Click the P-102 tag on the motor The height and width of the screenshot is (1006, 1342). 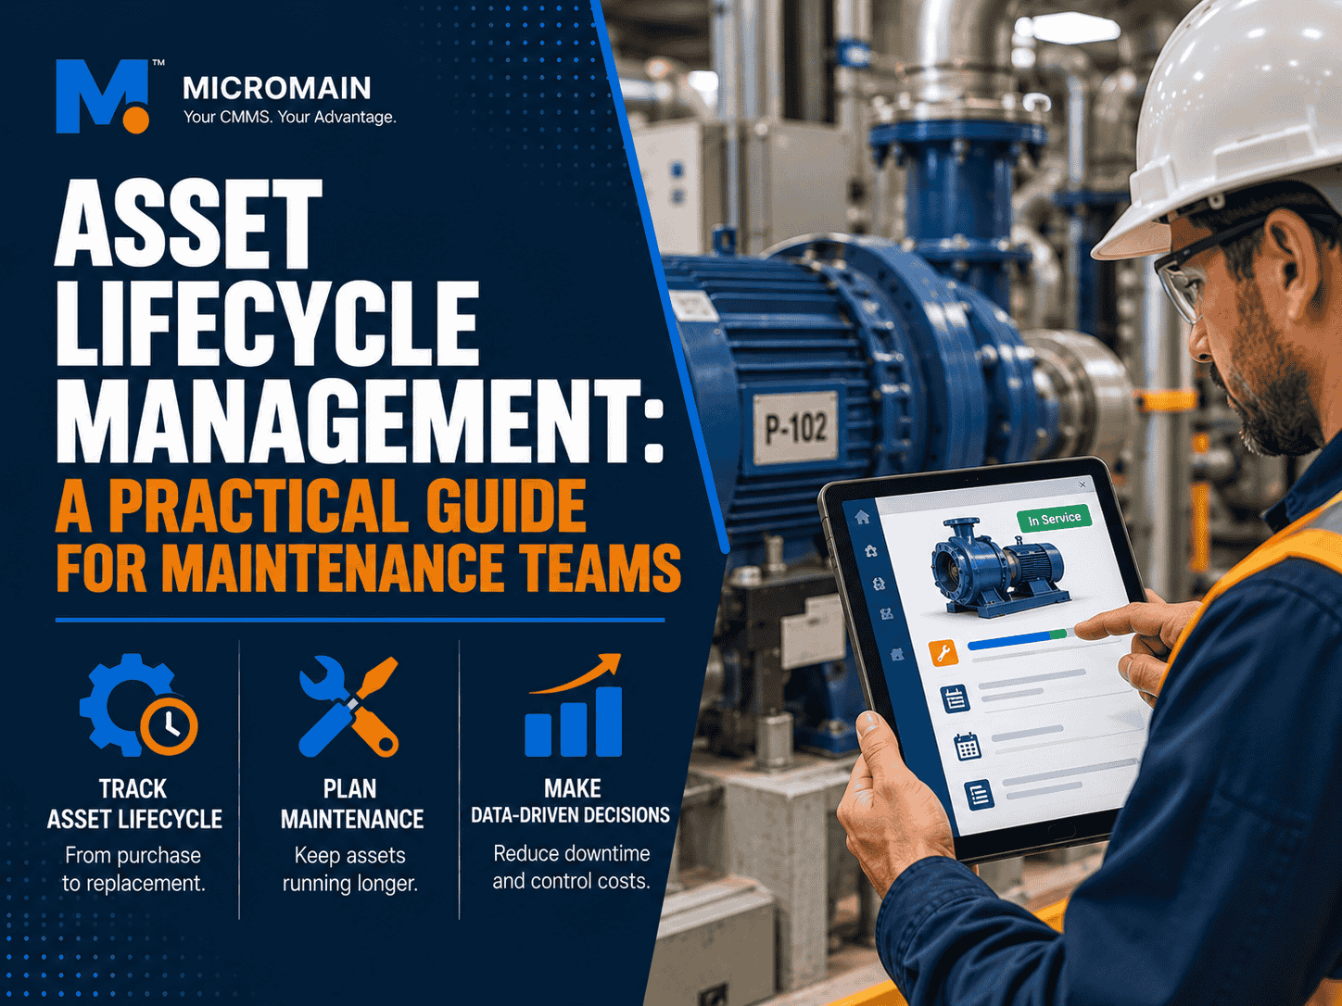tap(795, 429)
